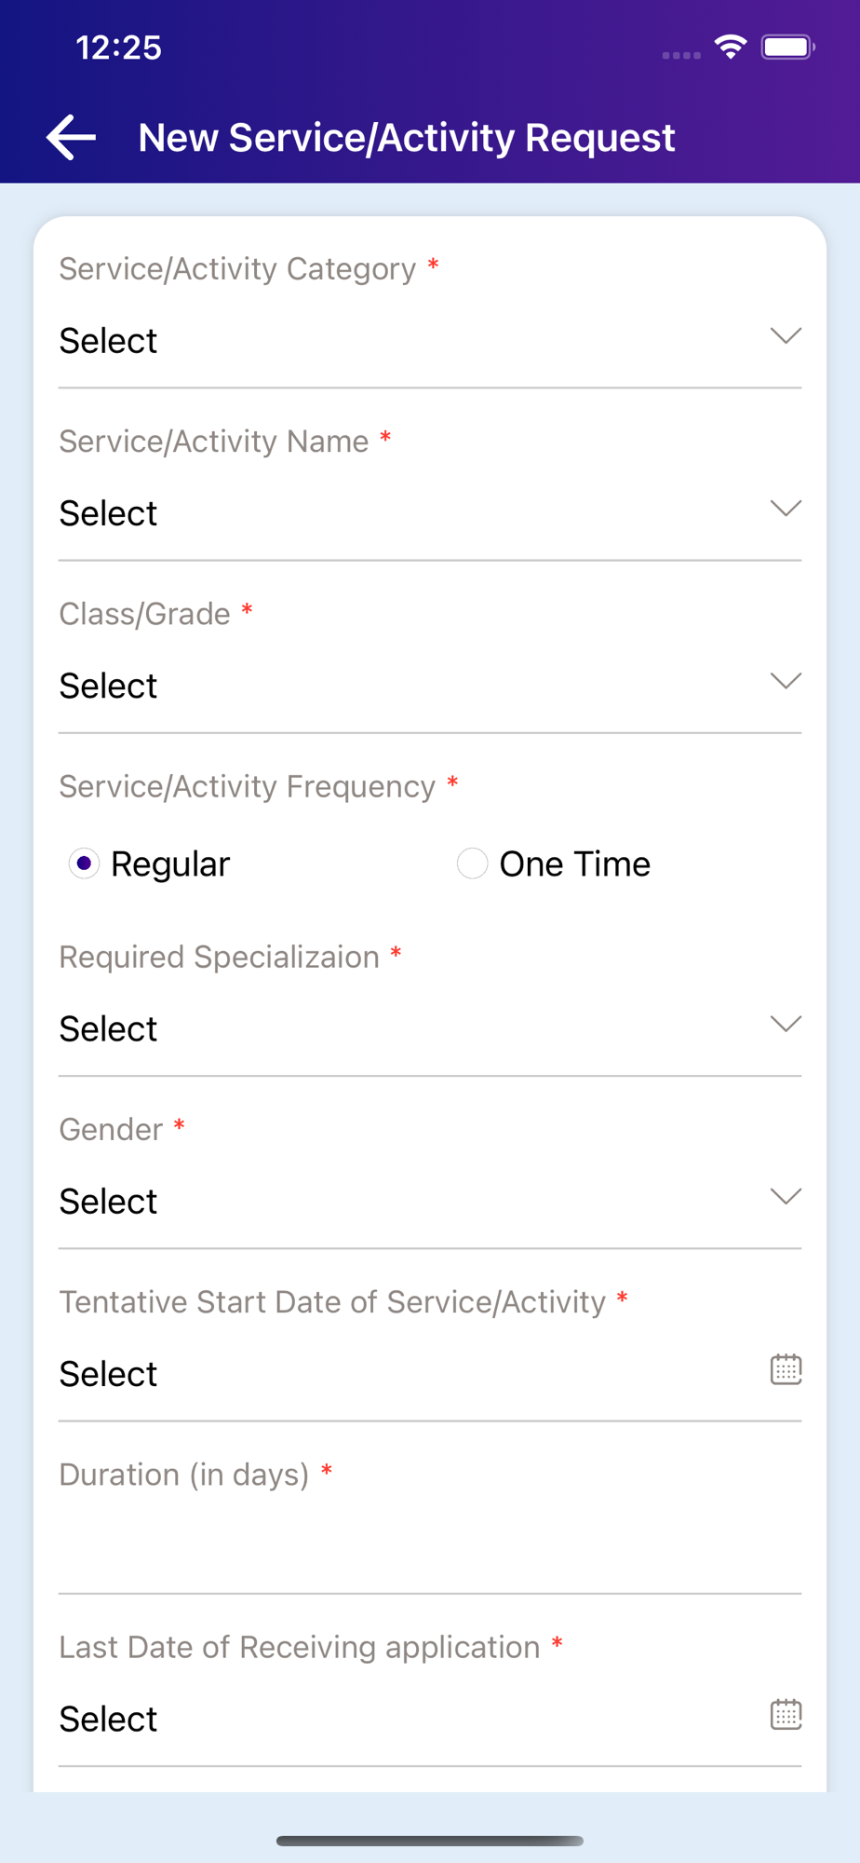Open the Required Specializaion dropdown chevron
Screen dimensions: 860x1863
[x=786, y=1025]
